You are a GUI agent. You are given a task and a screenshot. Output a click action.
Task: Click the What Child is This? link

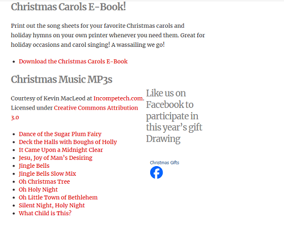45,213
